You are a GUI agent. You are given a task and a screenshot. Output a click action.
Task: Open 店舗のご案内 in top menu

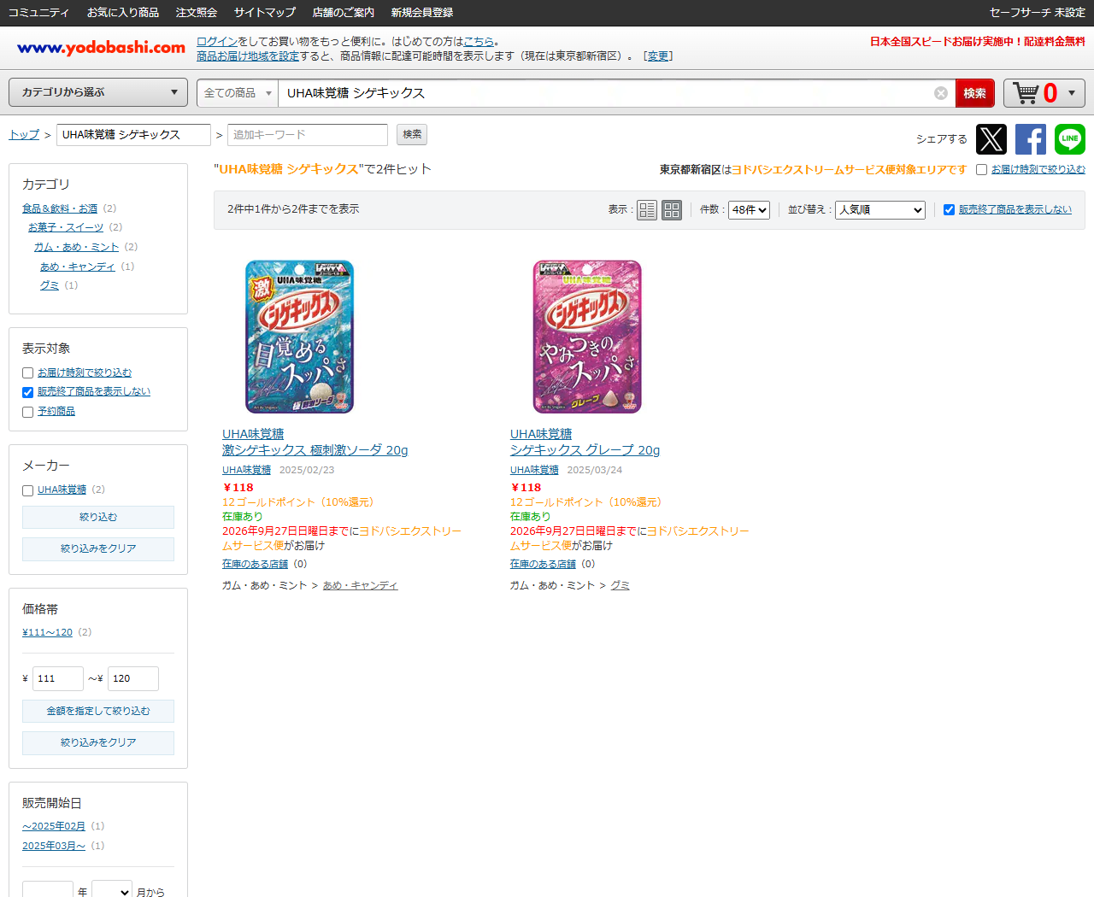click(x=344, y=13)
